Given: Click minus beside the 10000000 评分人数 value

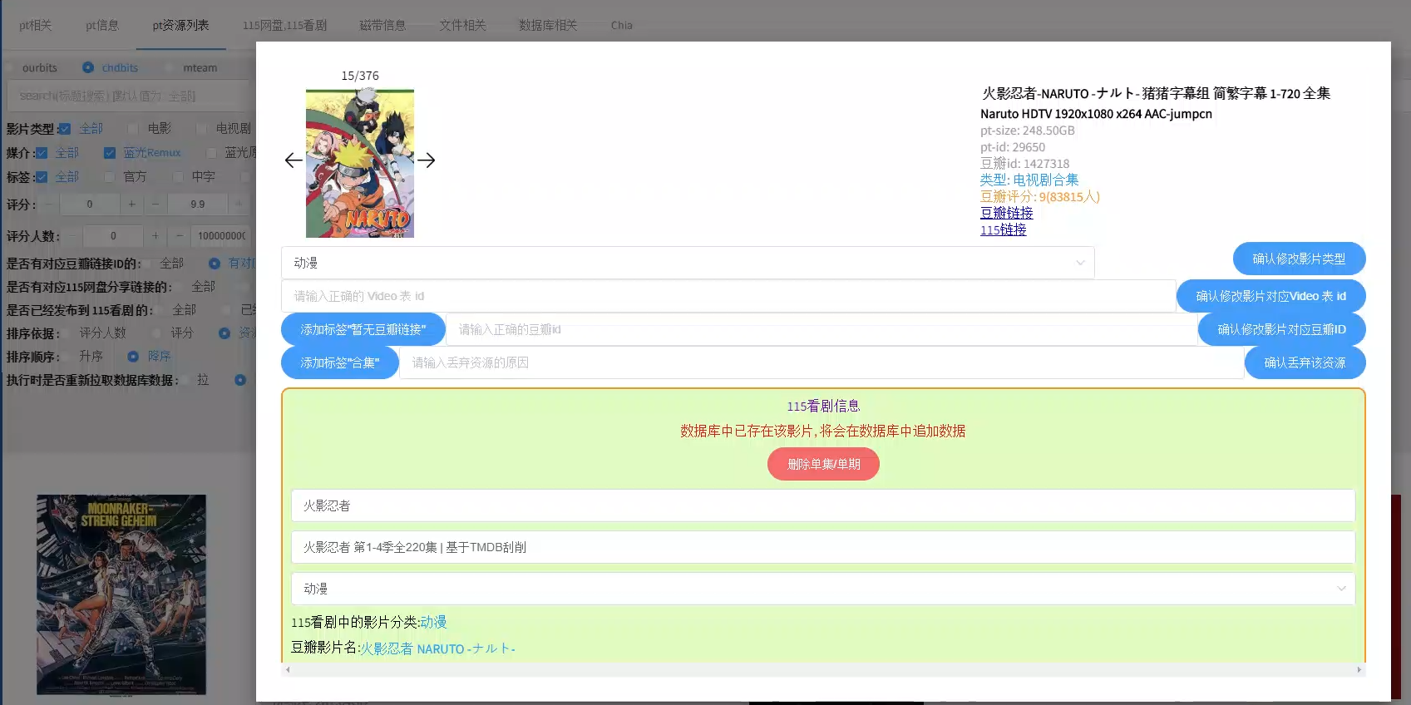Looking at the screenshot, I should point(179,235).
